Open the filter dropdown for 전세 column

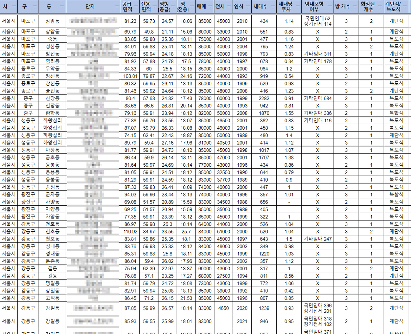pos(229,7)
